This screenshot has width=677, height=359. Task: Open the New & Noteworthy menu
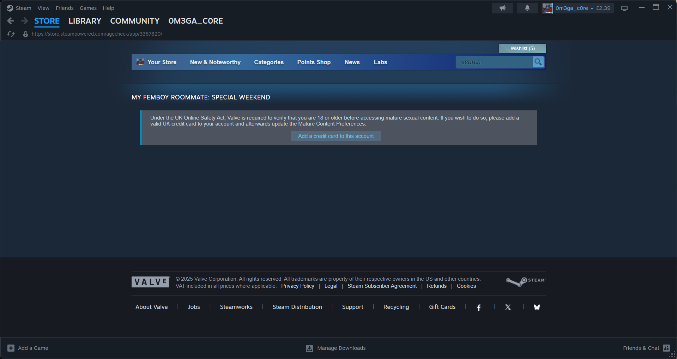[215, 62]
